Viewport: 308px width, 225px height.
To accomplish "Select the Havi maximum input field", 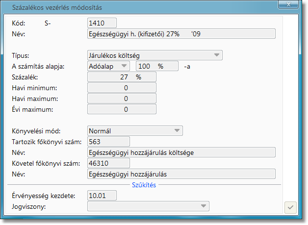I will coord(122,99).
